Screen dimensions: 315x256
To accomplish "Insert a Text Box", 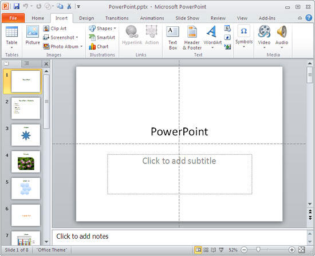I will [x=173, y=38].
